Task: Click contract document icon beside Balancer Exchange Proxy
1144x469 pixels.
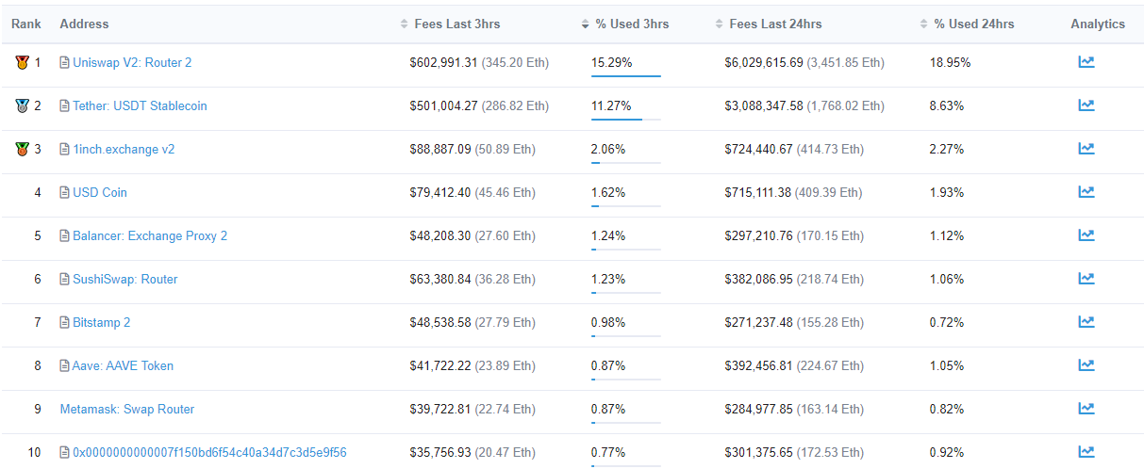Action: (x=64, y=236)
